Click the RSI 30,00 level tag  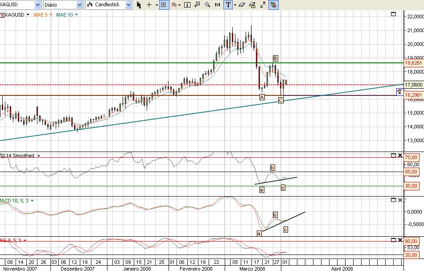(x=411, y=186)
